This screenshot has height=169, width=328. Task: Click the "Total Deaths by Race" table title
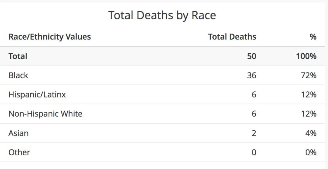(162, 15)
